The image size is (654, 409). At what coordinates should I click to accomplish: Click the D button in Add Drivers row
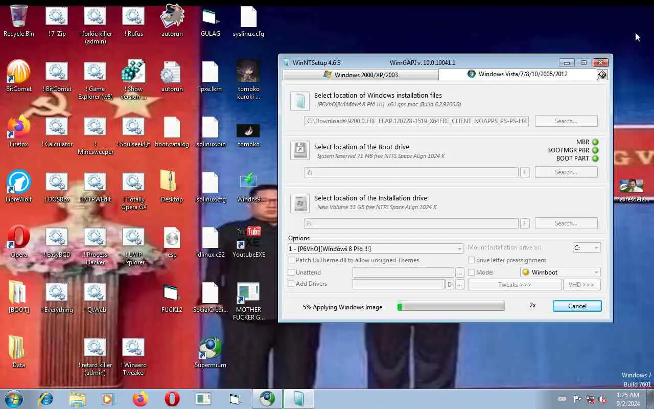(x=450, y=285)
